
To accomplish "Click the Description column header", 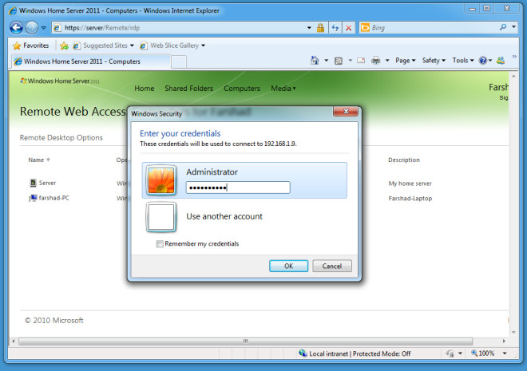I will pyautogui.click(x=404, y=160).
